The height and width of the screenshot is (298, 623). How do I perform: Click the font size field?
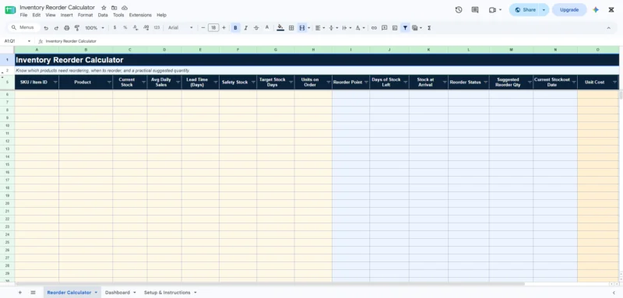click(x=213, y=28)
